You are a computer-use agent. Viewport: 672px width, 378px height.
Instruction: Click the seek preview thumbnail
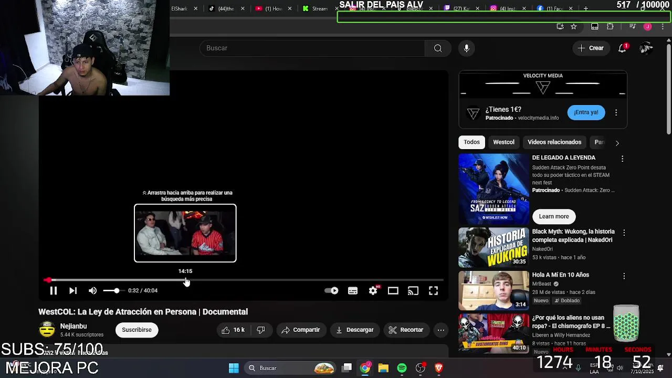[x=185, y=233]
